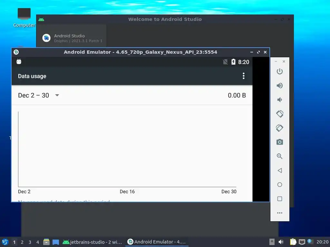Click the 0.00 B data total
This screenshot has width=330, height=247.
pyautogui.click(x=237, y=95)
